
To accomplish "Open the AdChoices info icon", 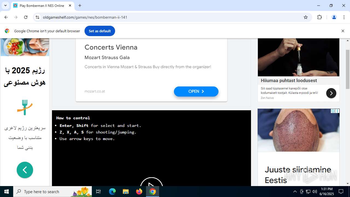I will 333,111.
